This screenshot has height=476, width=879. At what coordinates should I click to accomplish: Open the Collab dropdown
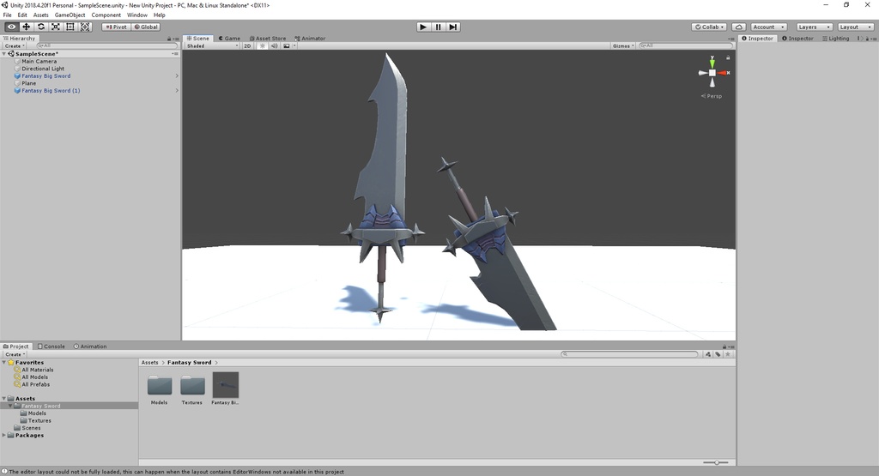pyautogui.click(x=709, y=27)
